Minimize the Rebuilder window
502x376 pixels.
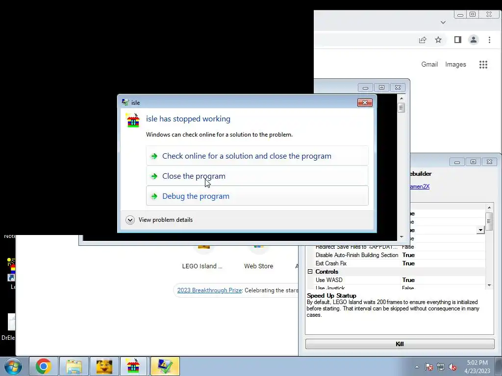pyautogui.click(x=457, y=162)
